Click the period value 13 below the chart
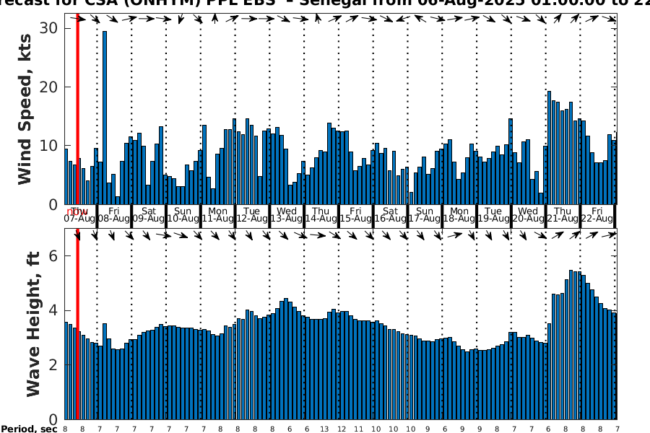 click(324, 429)
